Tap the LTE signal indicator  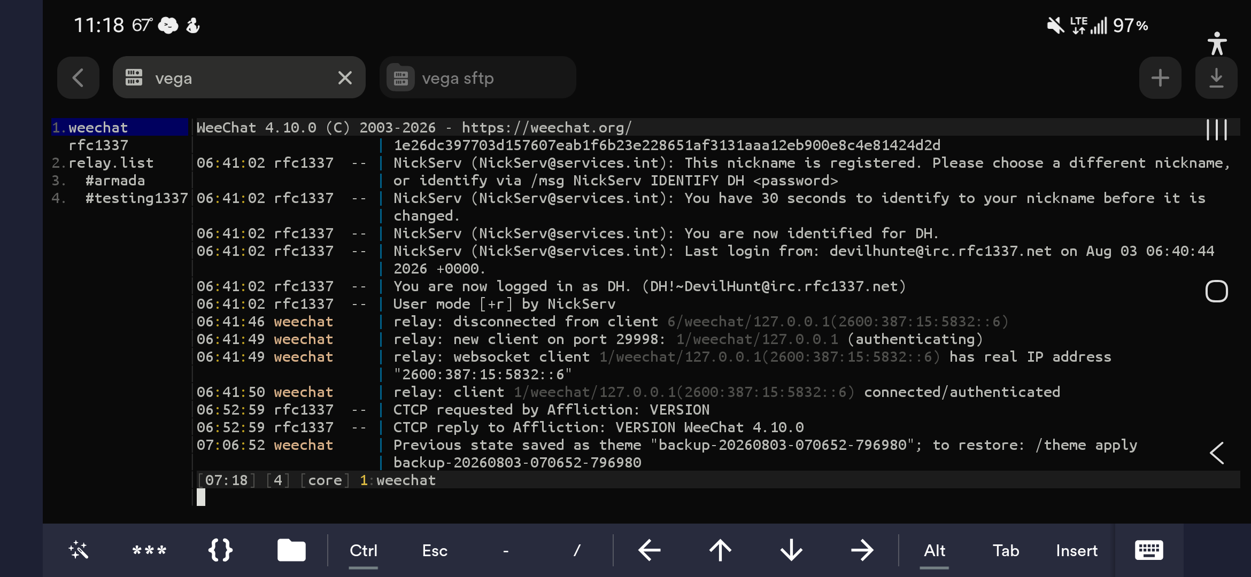click(1088, 25)
